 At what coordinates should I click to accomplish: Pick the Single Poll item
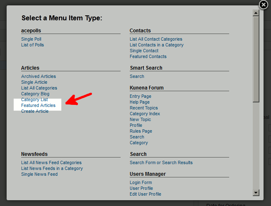(x=31, y=39)
